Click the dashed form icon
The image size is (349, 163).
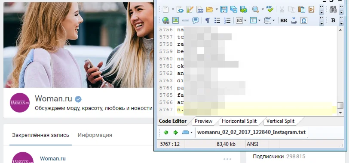click(267, 21)
